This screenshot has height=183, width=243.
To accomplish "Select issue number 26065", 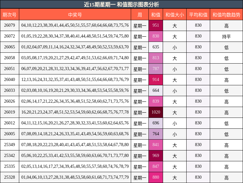I will coord(9,47).
